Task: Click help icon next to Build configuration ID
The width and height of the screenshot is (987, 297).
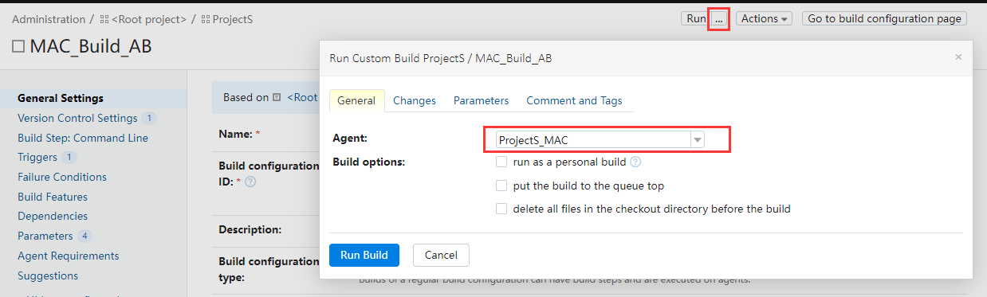Action: [250, 182]
